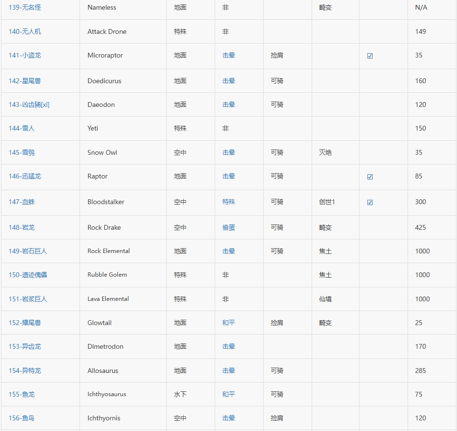This screenshot has width=457, height=431.
Task: Open the 148-岩龙 creature link
Action: (x=22, y=228)
